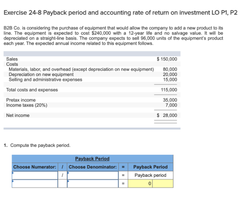Click the value '80,000'
243x202 pixels.
click(170, 70)
